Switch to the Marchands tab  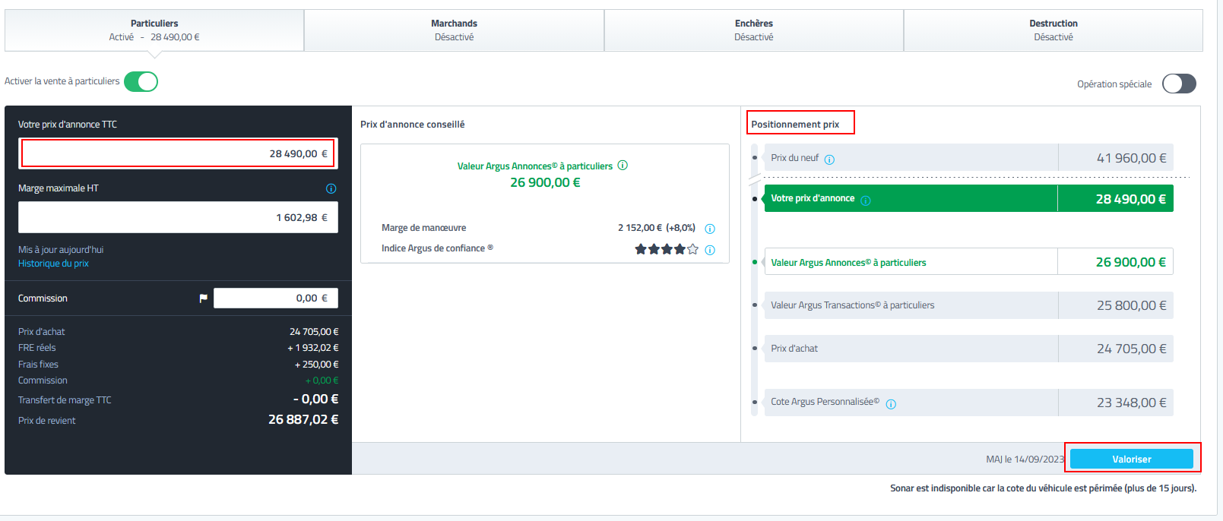(x=454, y=30)
